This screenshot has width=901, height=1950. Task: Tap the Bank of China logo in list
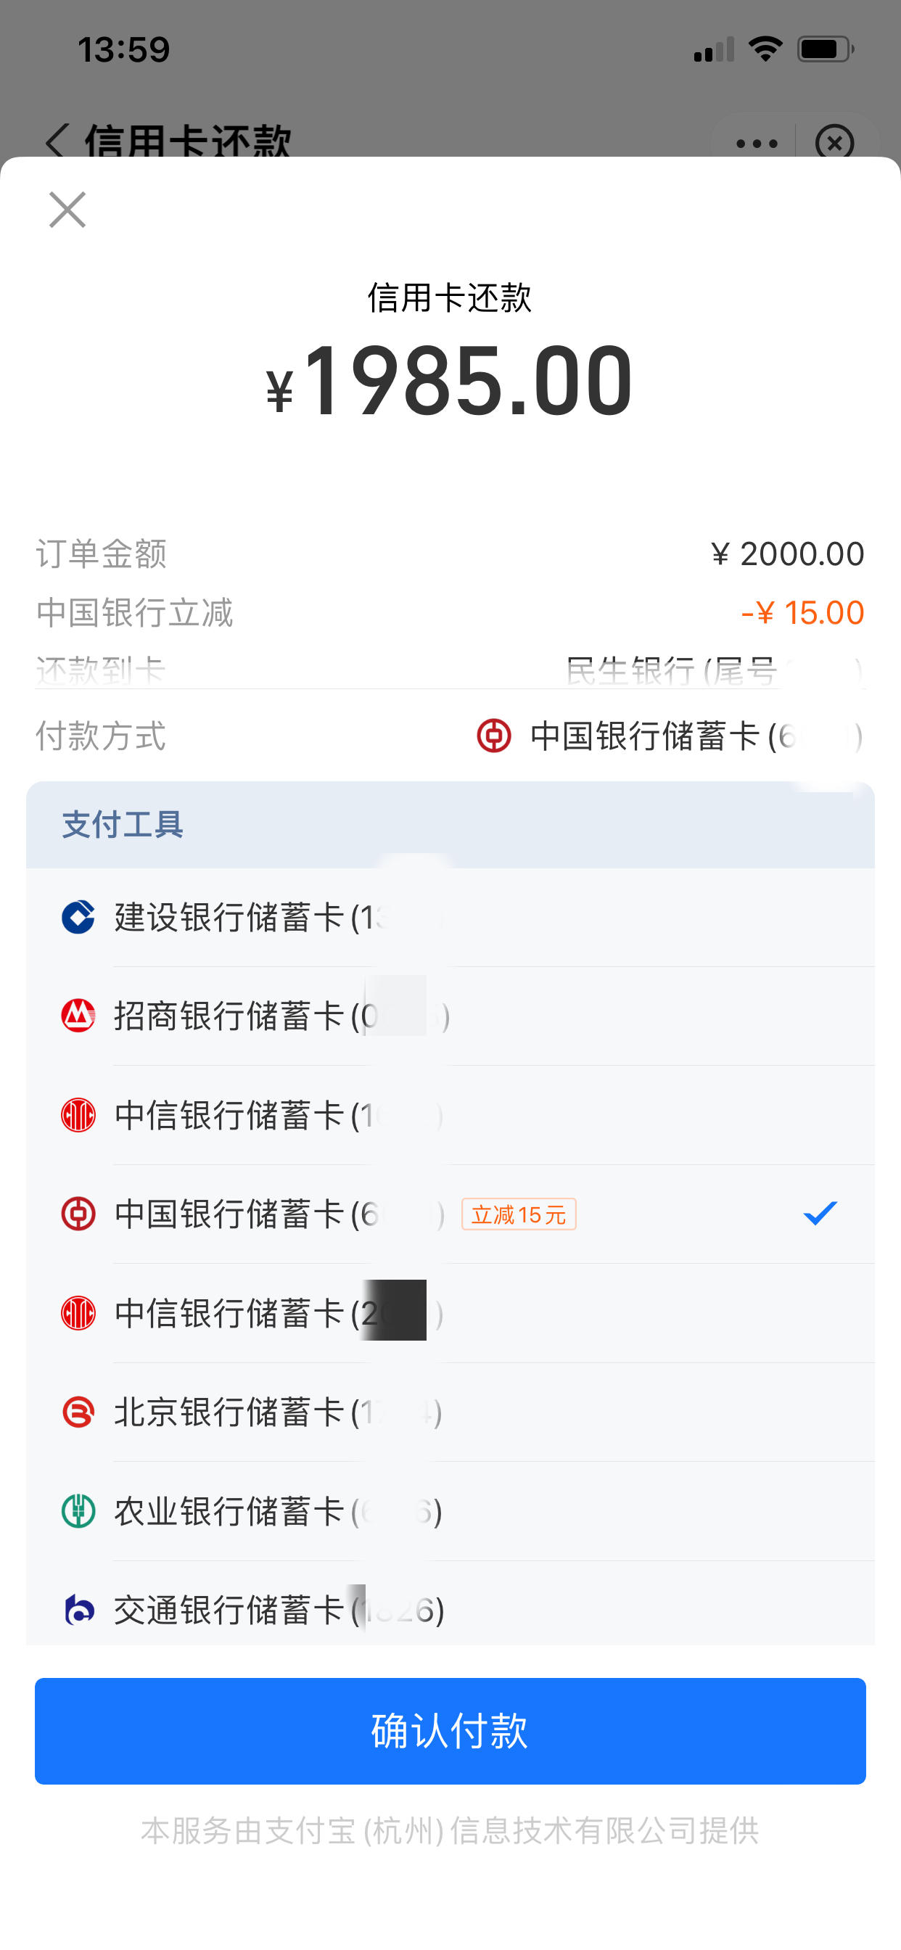[78, 1214]
